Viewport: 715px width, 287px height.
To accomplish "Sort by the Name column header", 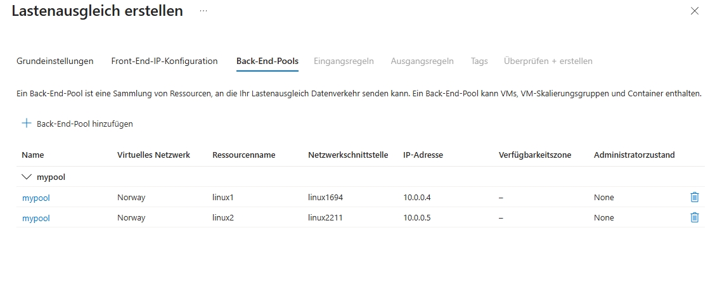I will 33,155.
